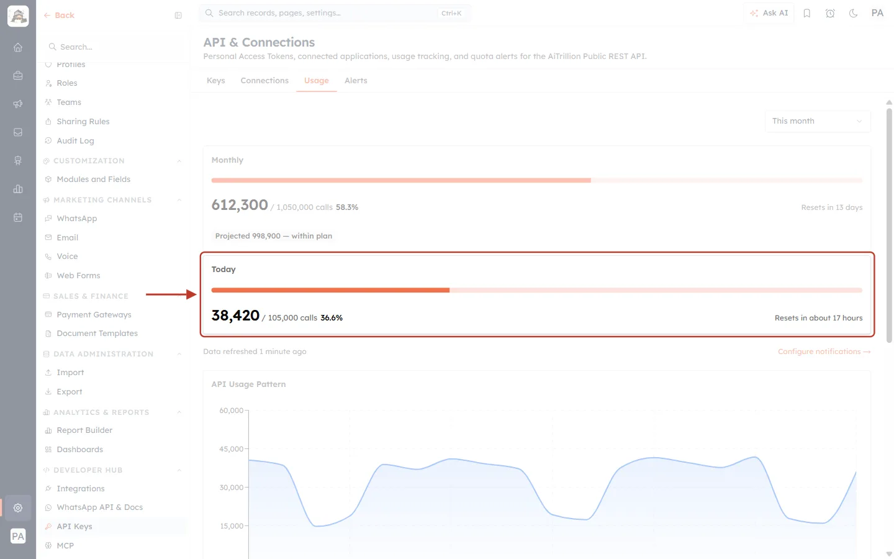
Task: Open Modules and Fields settings
Action: 93,180
